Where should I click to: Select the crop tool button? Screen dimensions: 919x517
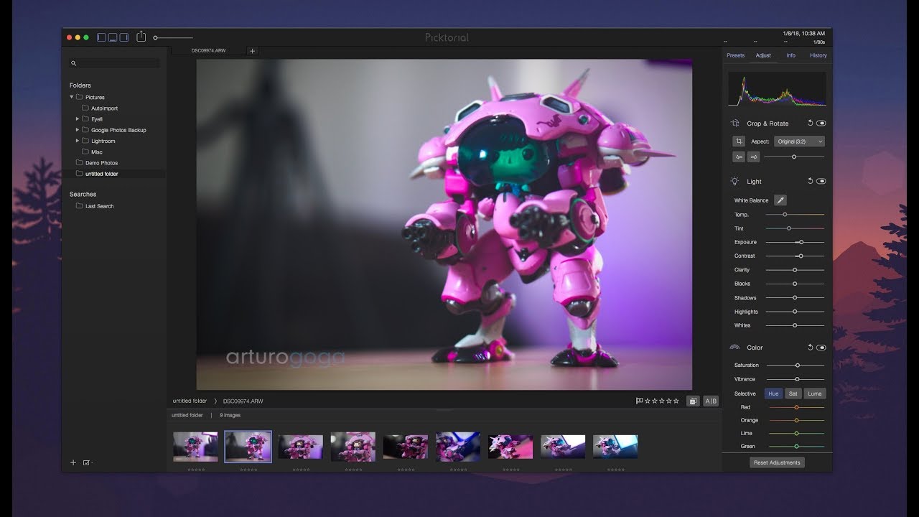(x=738, y=141)
